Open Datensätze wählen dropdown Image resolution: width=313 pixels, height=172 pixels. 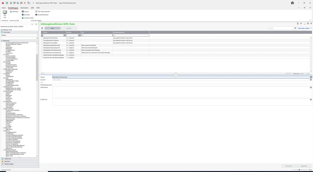pos(305,28)
